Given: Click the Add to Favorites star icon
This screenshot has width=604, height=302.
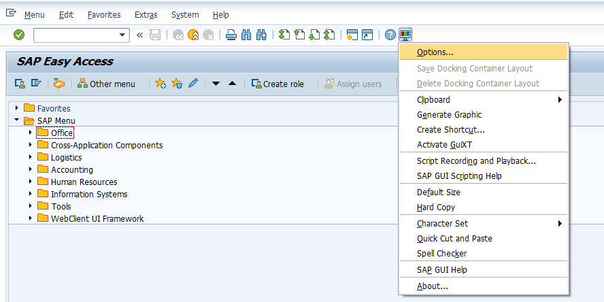Looking at the screenshot, I should pos(161,83).
